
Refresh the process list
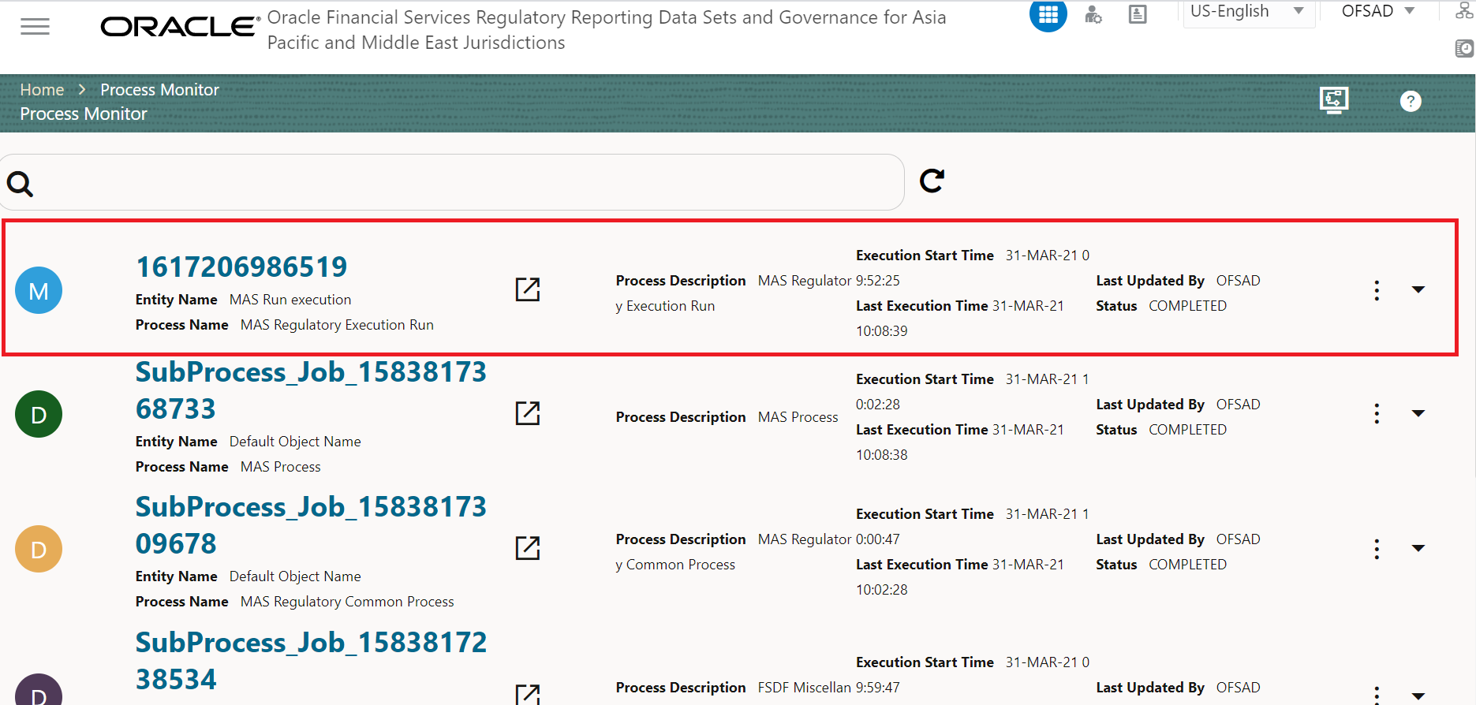[x=932, y=181]
